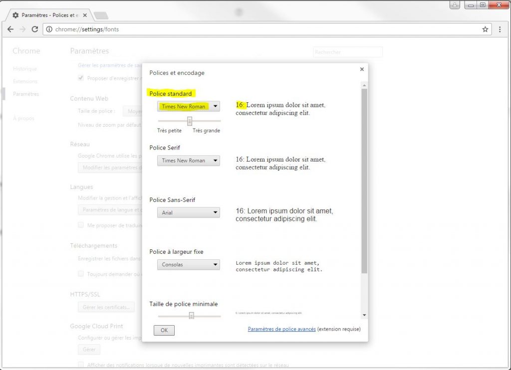Adjust the Taille de police minimale slider

[x=191, y=315]
